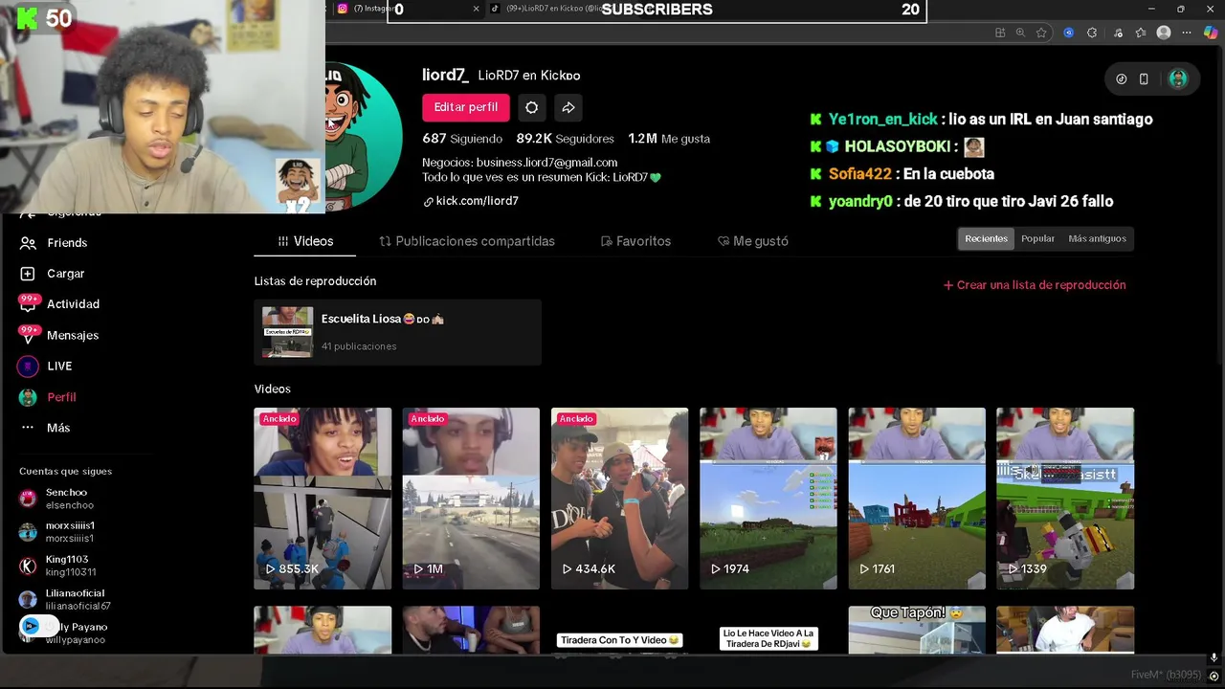1225x689 pixels.
Task: Launch Copilot from Edge toolbar
Action: 1212,33
